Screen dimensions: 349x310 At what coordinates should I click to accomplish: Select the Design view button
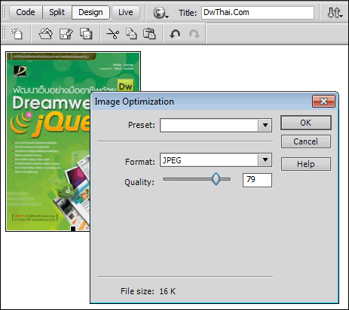click(90, 12)
